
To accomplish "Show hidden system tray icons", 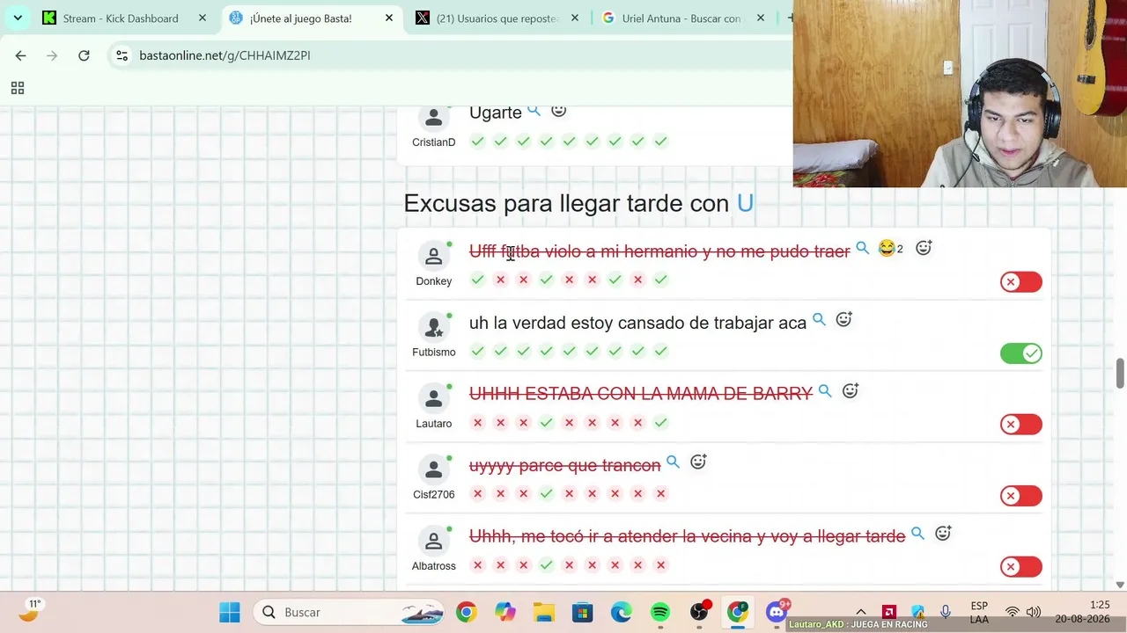I will (861, 612).
